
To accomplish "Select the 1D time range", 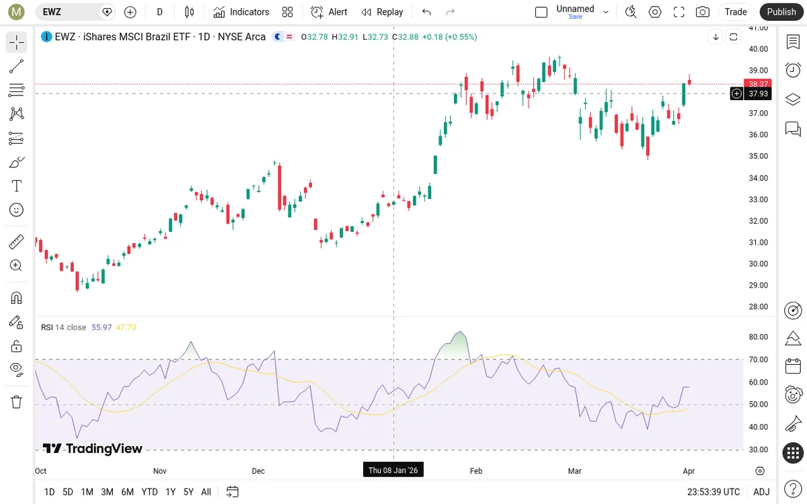I will pyautogui.click(x=49, y=492).
